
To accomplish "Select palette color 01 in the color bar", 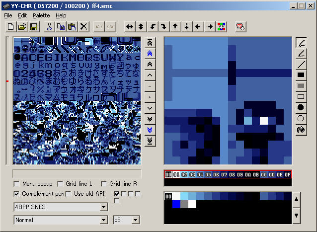I will (176, 174).
